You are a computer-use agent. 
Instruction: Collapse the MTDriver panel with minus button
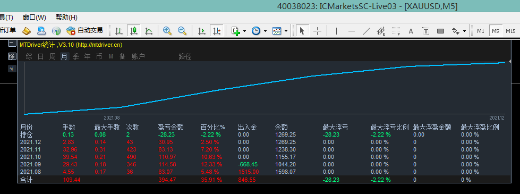pos(12,43)
